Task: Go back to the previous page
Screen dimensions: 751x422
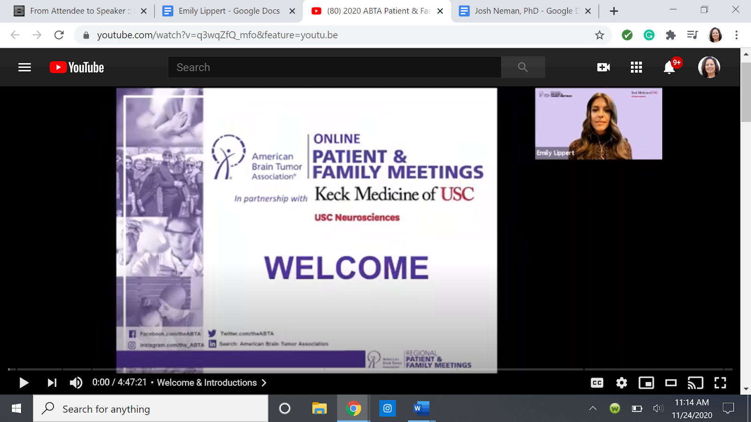Action: [15, 35]
